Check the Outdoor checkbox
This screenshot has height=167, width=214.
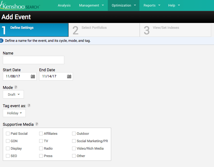[74, 134]
